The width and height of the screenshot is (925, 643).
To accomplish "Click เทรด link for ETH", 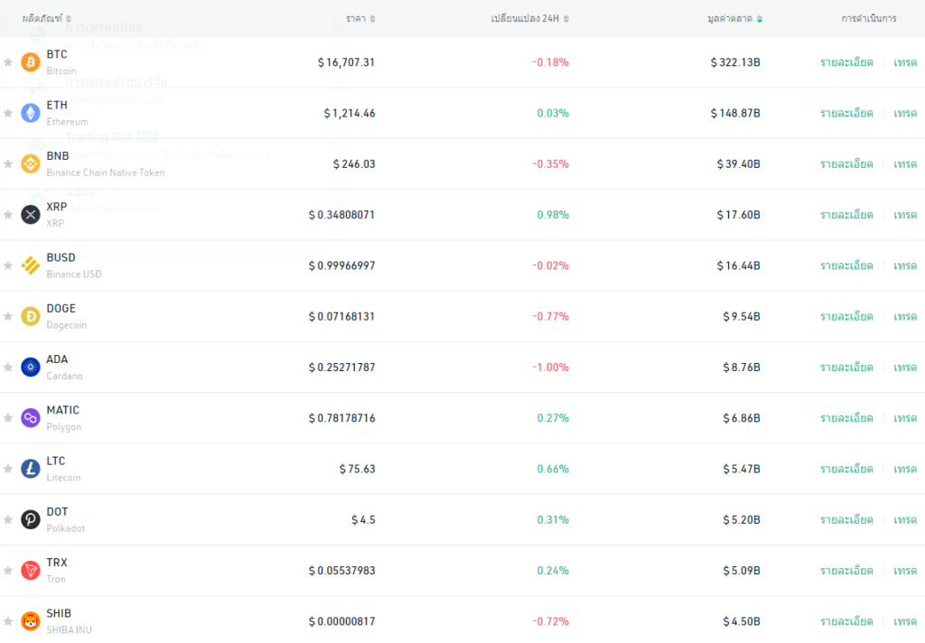I will (905, 113).
